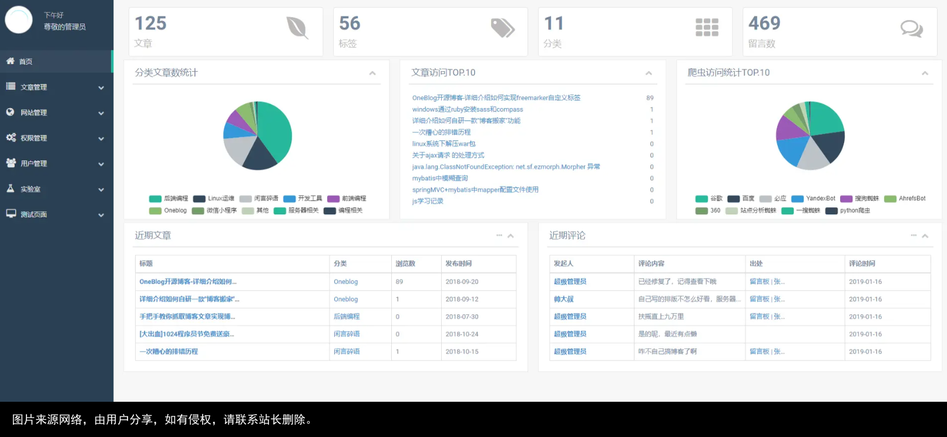Click 后端编程 category in recent articles
Image resolution: width=947 pixels, height=437 pixels.
point(347,317)
